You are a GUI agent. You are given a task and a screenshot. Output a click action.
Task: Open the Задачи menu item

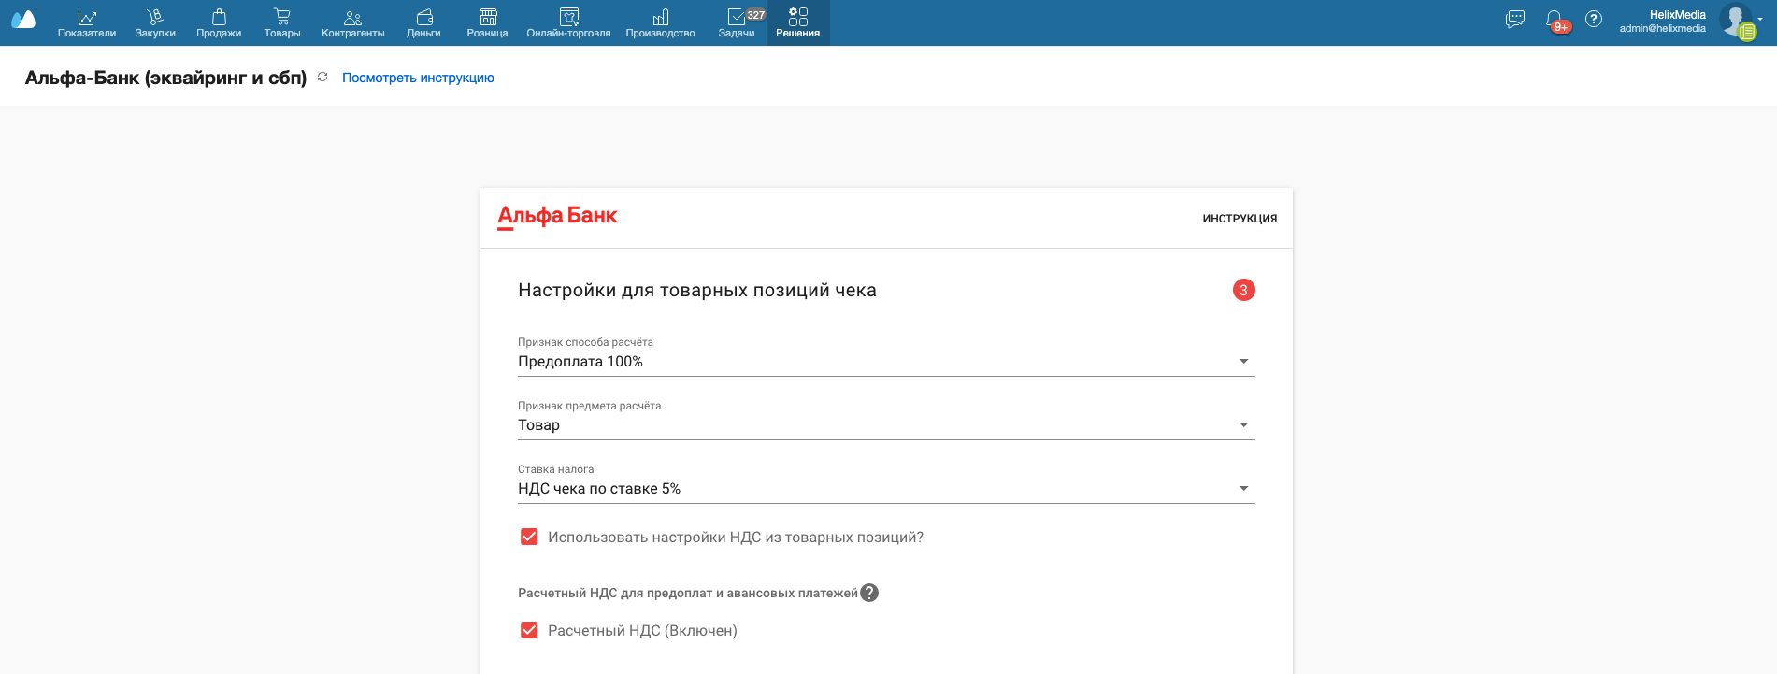pyautogui.click(x=737, y=22)
